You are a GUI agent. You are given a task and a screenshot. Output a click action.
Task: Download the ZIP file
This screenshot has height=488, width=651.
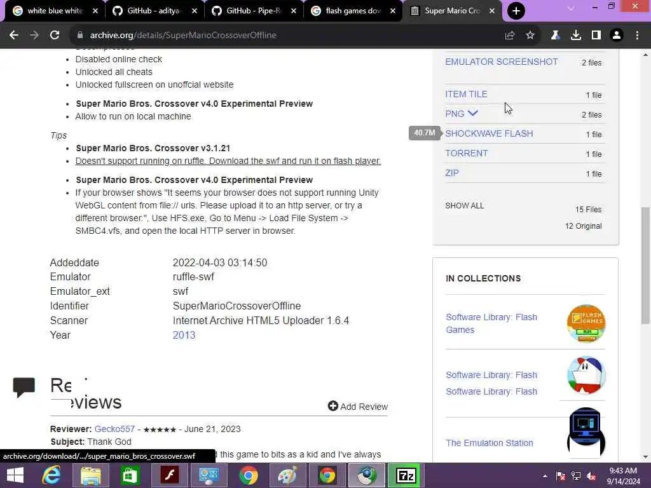tap(452, 173)
